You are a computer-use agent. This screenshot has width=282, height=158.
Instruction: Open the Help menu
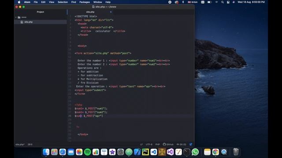[x=108, y=2]
